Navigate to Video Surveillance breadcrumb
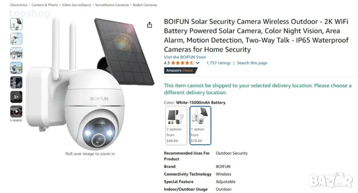358x193 pixels. tap(77, 4)
